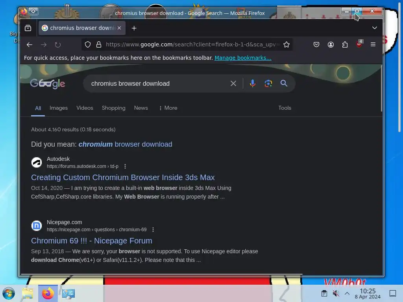Open Chromium 69 Nicepage Forum result
The width and height of the screenshot is (403, 302).
[91, 241]
